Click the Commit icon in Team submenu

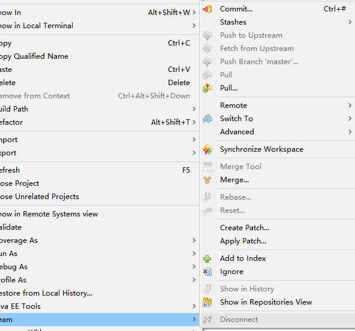207,9
